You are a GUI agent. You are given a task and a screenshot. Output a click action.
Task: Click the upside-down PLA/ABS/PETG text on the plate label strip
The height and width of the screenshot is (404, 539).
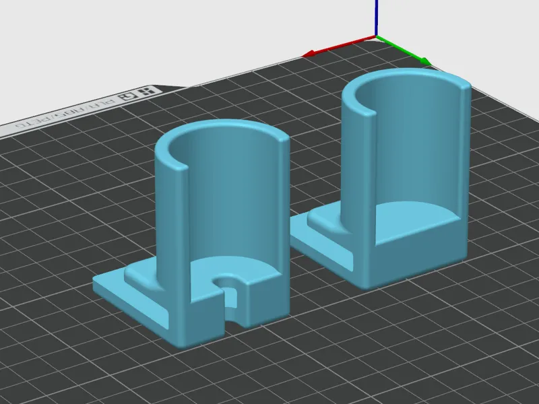click(x=66, y=114)
